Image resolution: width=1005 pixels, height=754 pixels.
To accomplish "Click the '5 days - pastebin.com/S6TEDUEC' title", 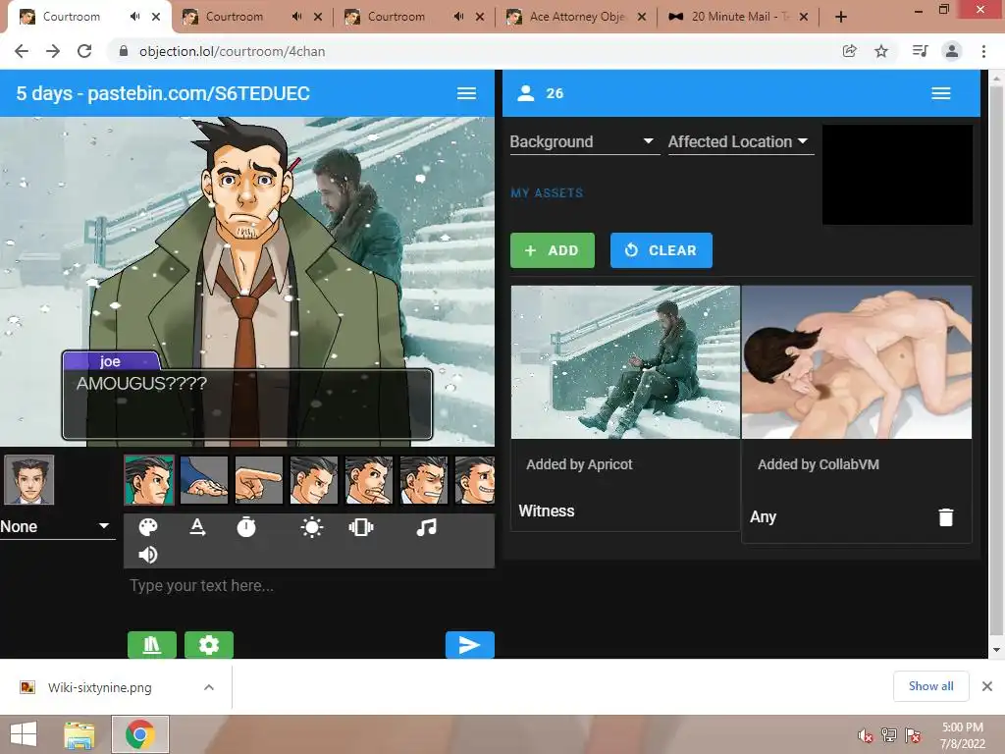I will click(x=163, y=93).
